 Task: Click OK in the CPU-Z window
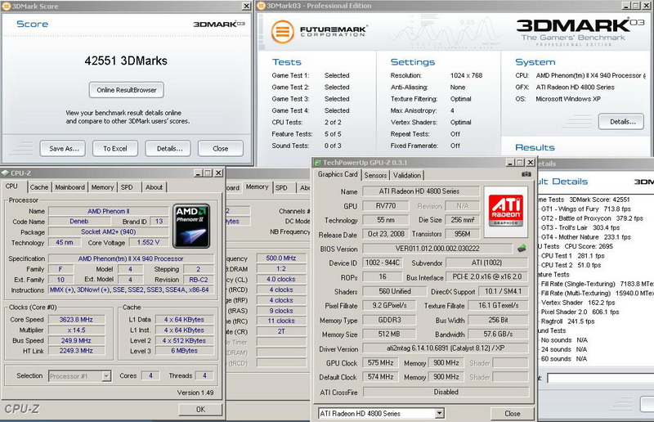(200, 410)
